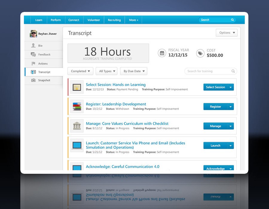Click the 18 Hours aggregate training box

coord(108,53)
